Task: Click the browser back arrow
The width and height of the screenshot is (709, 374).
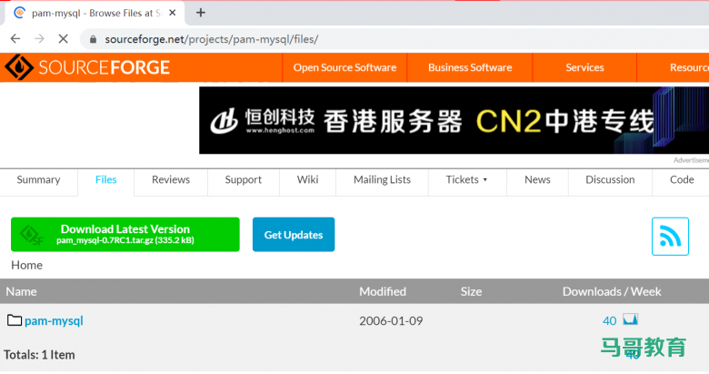Action: [15, 39]
